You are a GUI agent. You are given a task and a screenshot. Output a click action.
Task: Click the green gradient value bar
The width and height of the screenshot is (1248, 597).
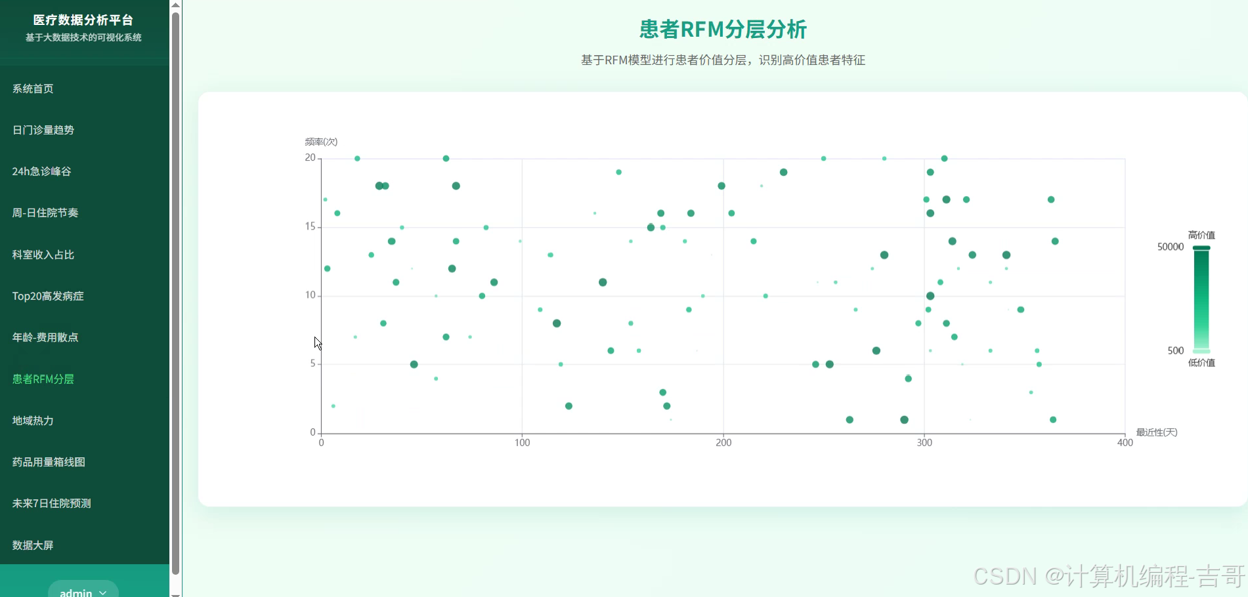1201,299
